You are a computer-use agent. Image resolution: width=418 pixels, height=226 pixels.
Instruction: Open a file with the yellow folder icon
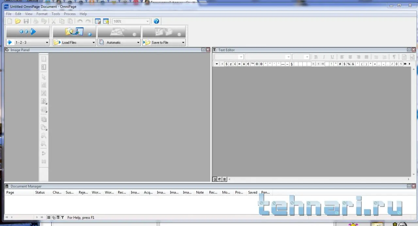tap(18, 21)
